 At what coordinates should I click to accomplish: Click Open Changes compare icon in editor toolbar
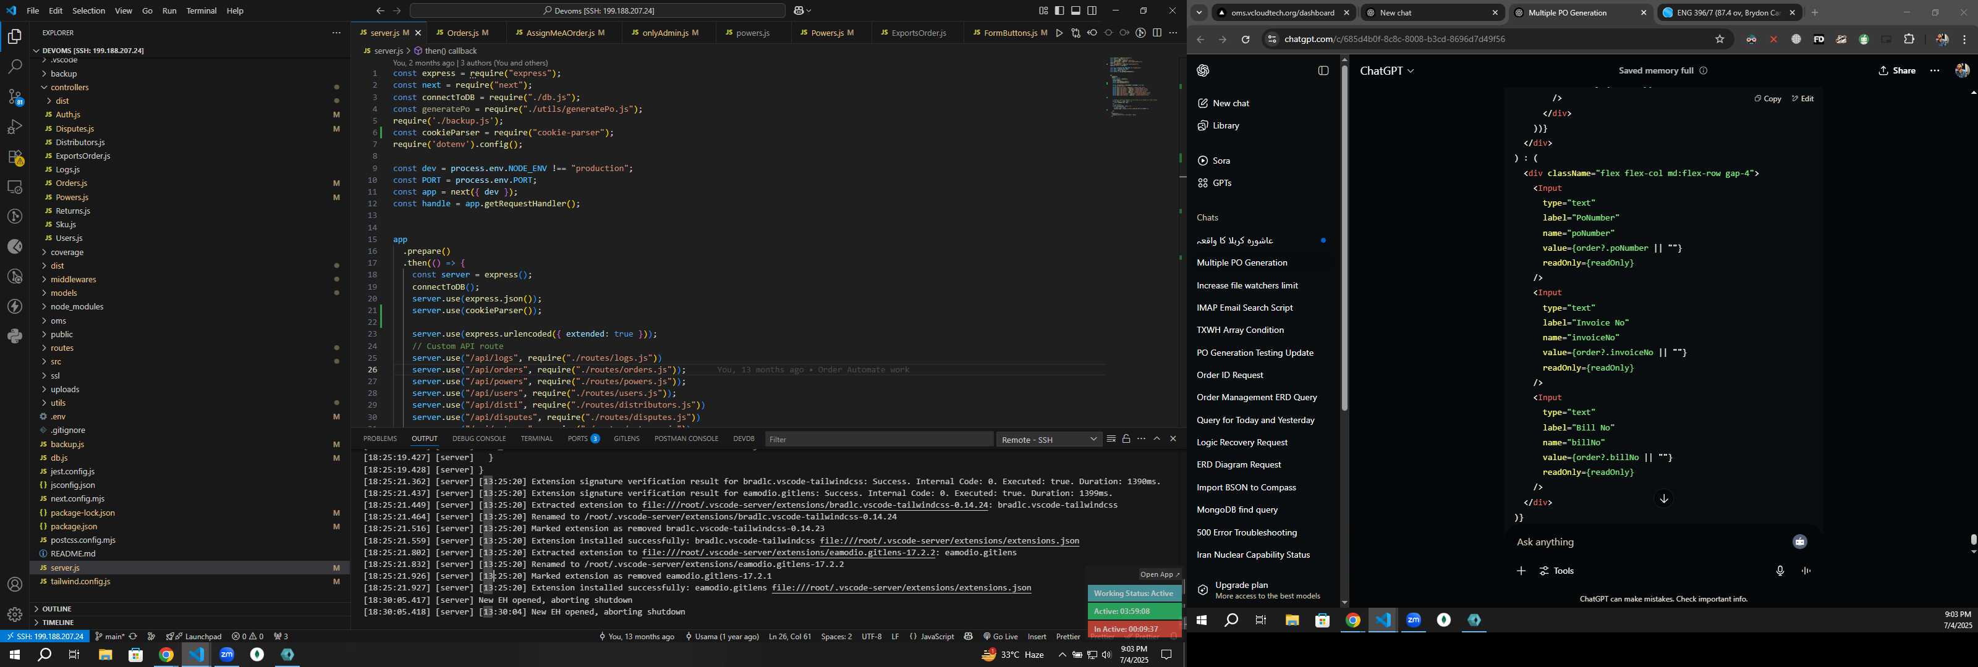[1076, 33]
